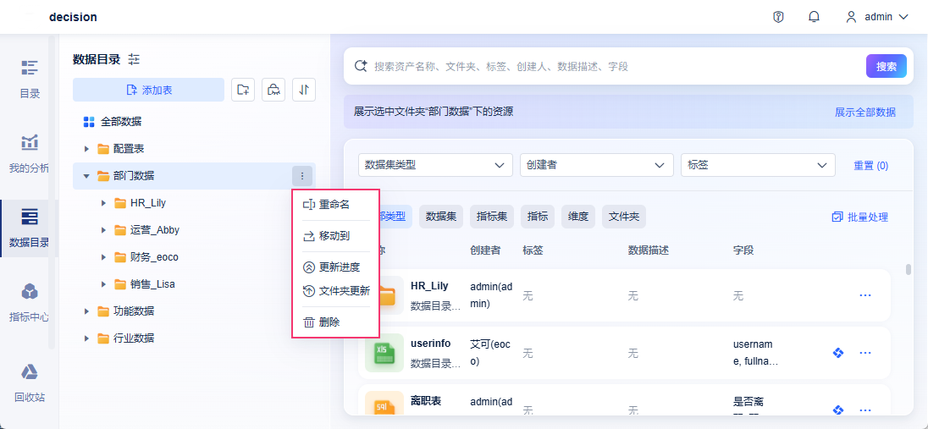928x429 pixels.
Task: Expand the 运营_Abby folder
Action: tap(103, 230)
